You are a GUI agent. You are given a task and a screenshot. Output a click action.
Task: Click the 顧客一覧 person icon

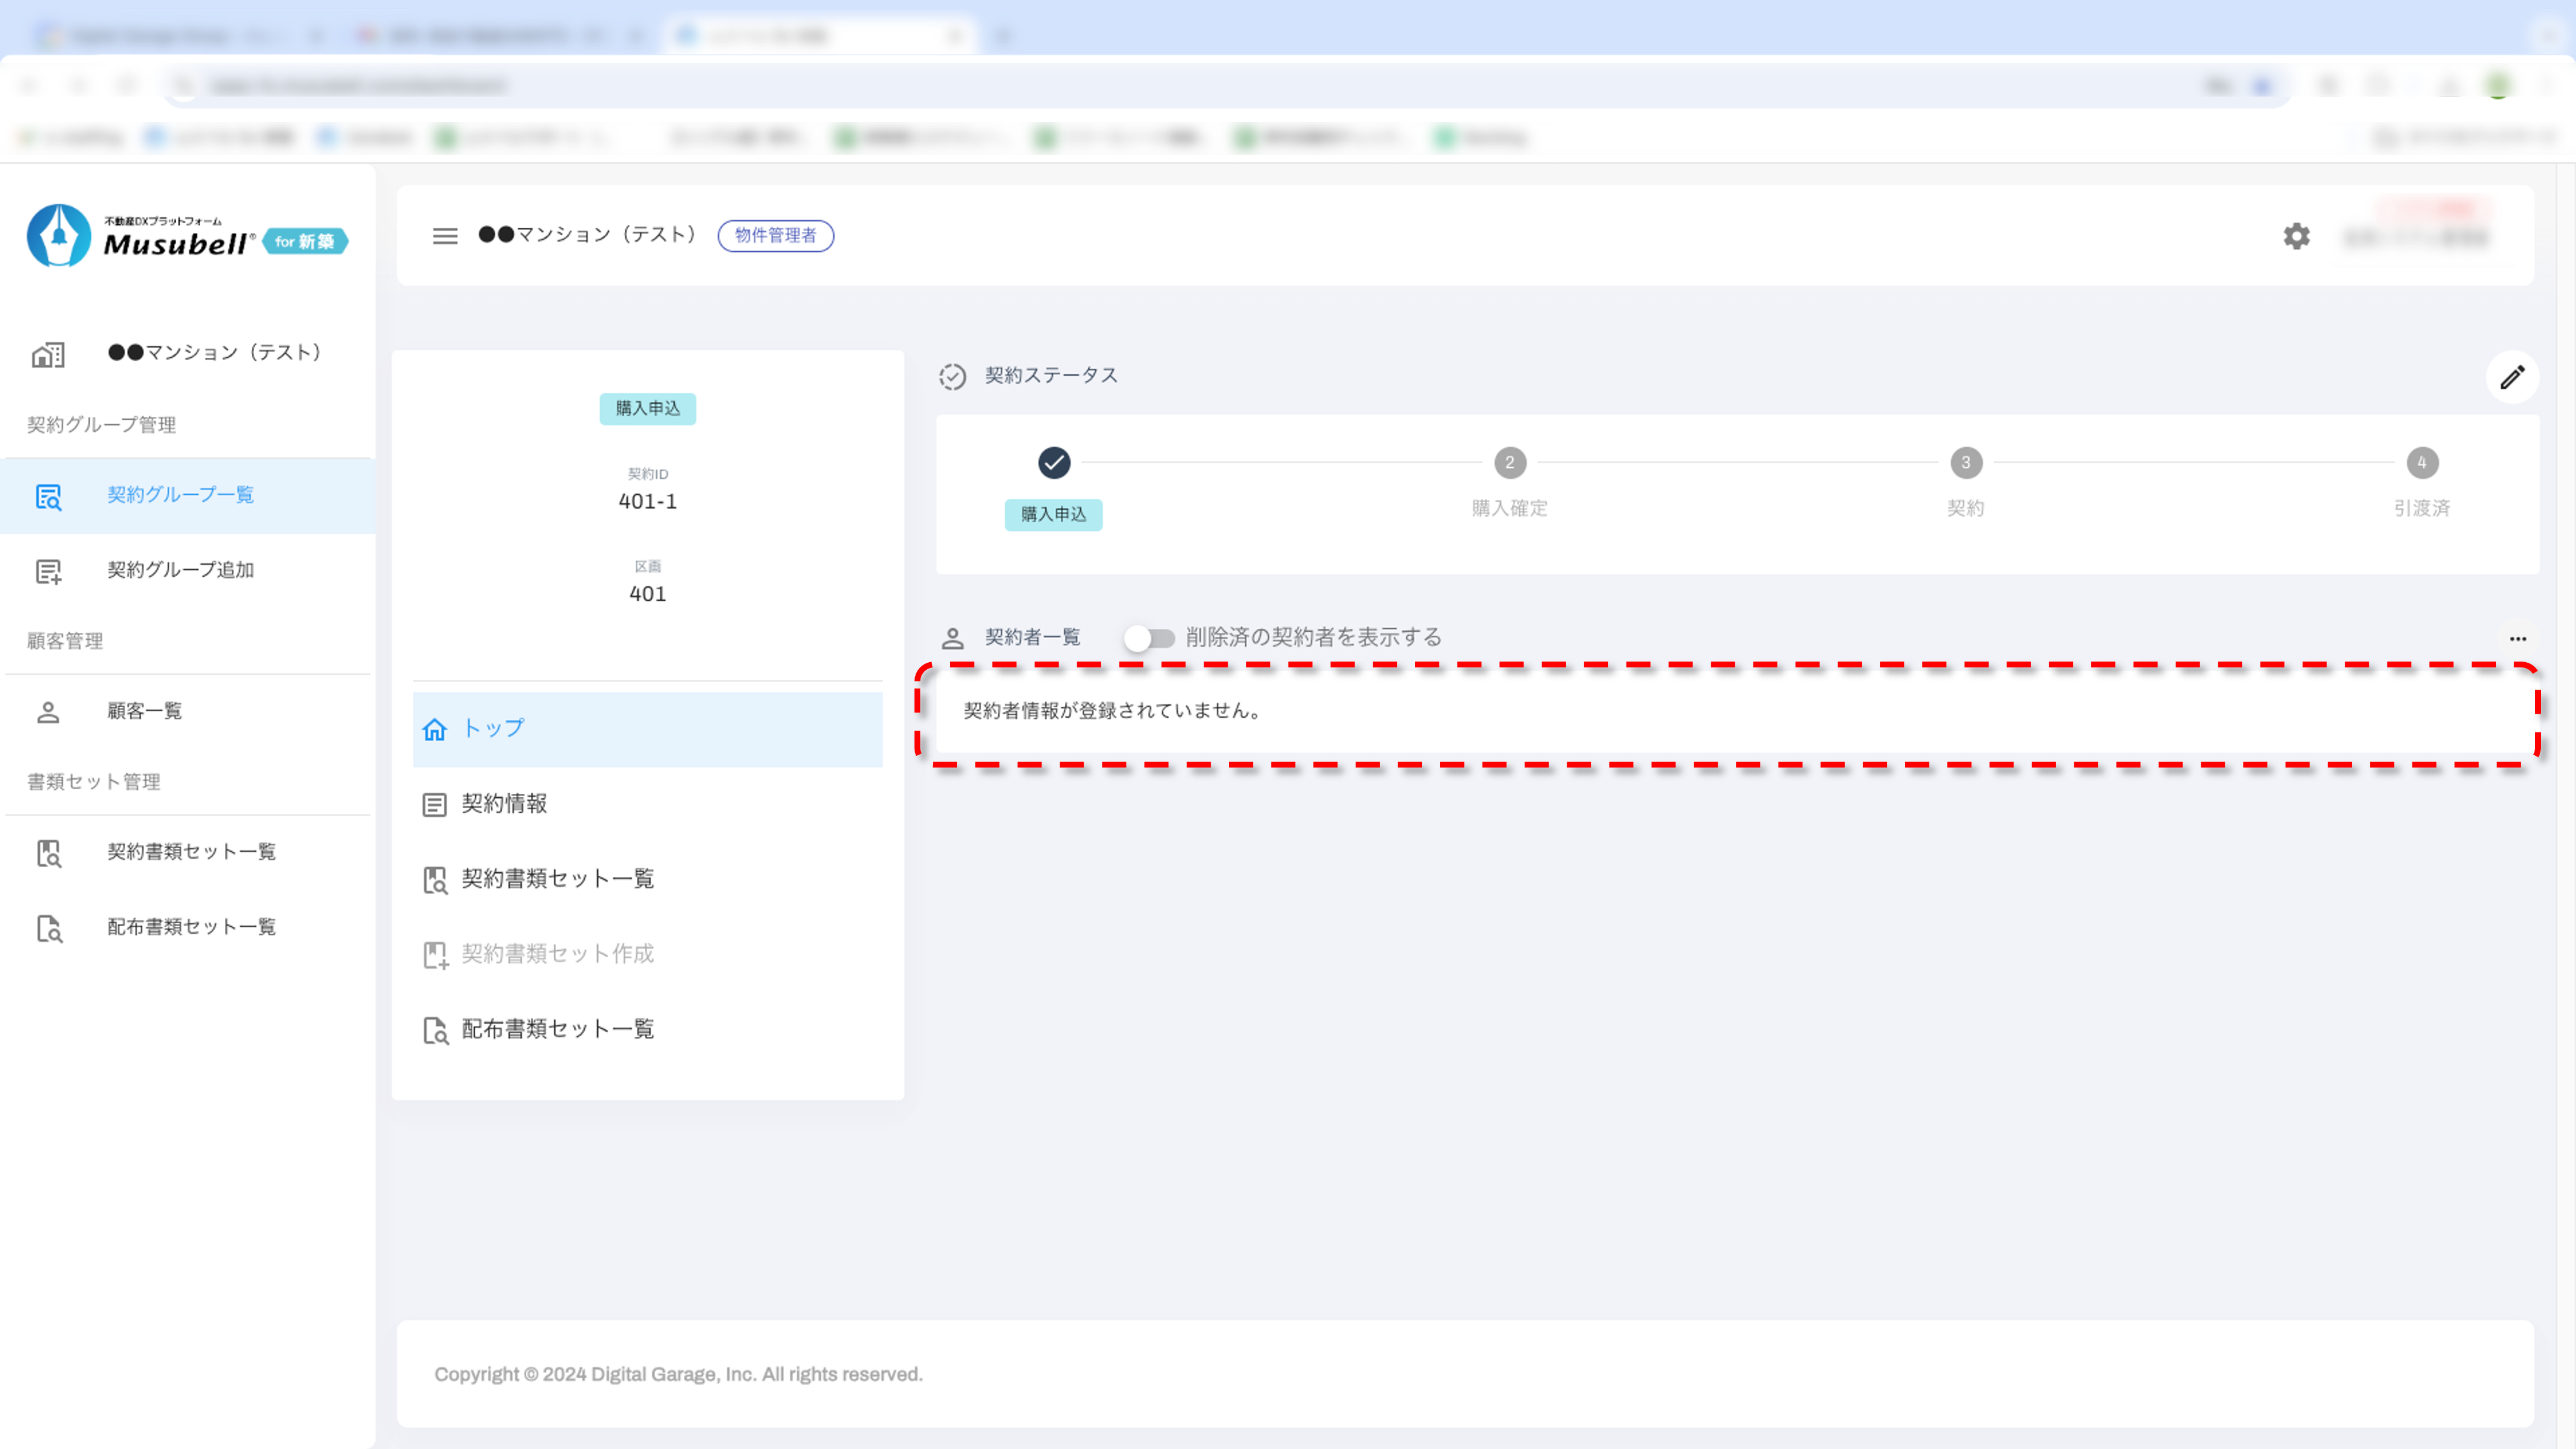(x=48, y=712)
